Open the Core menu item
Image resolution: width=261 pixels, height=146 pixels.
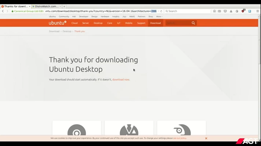[x=110, y=23]
